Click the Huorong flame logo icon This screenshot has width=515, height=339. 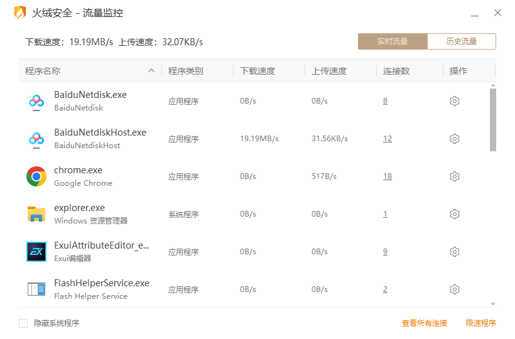coord(21,13)
